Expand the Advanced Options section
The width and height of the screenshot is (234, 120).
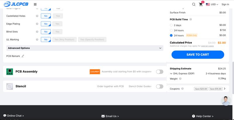[85, 48]
